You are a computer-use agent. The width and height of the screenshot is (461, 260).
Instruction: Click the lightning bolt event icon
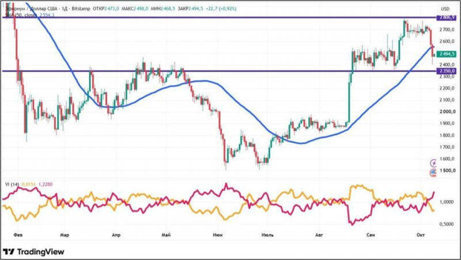[434, 163]
